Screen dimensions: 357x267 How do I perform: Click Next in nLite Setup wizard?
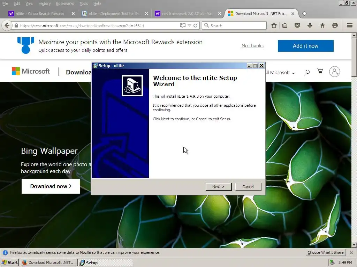(219, 187)
